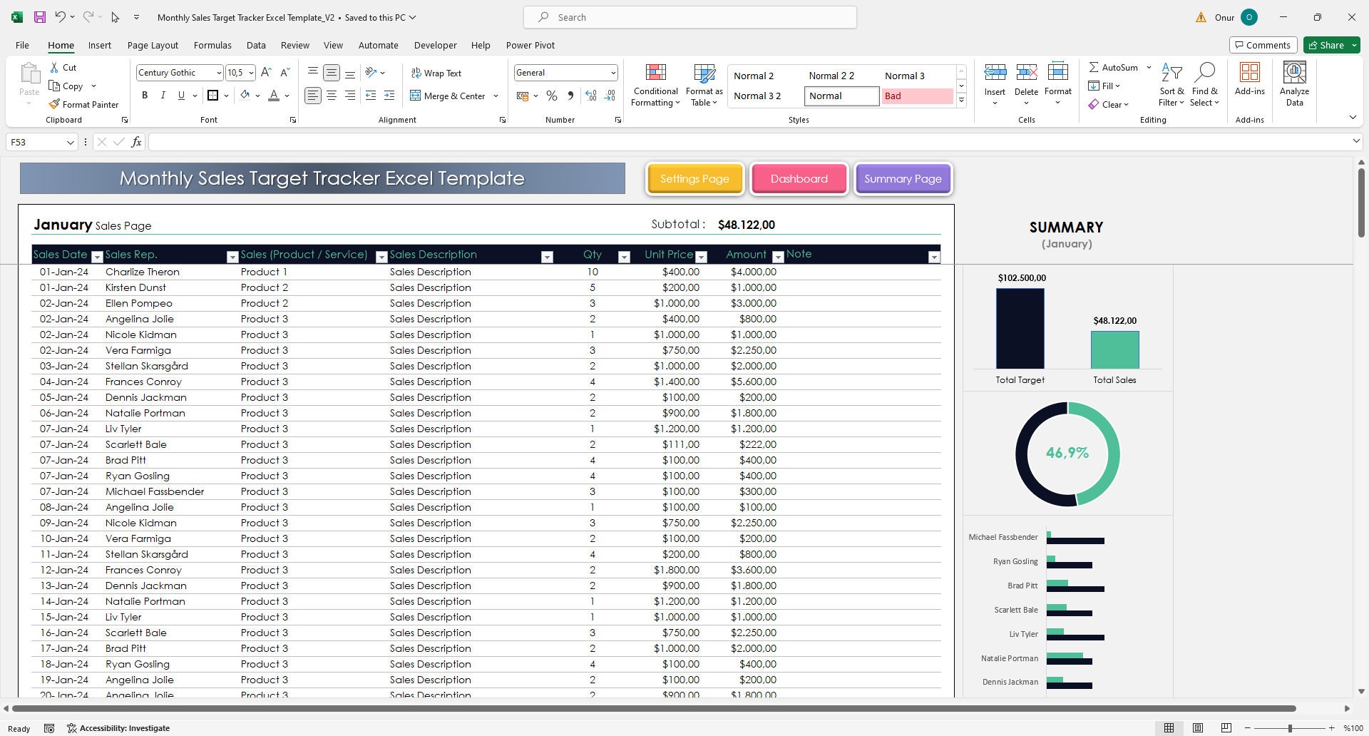This screenshot has height=736, width=1369.
Task: Open the General number format dropdown
Action: coord(613,72)
